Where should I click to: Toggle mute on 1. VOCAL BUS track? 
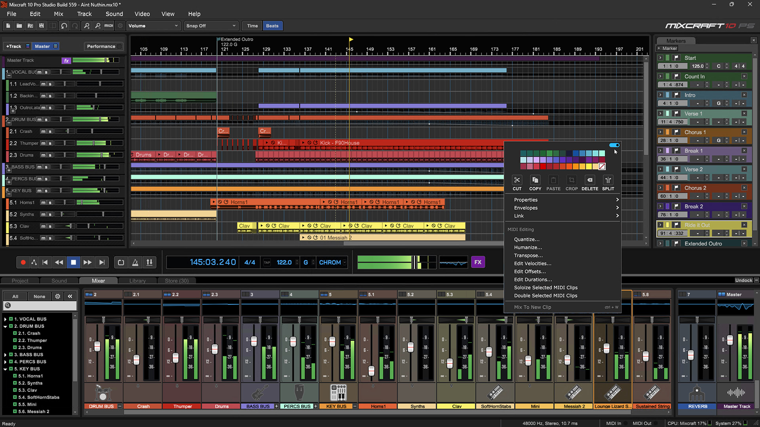pos(39,72)
